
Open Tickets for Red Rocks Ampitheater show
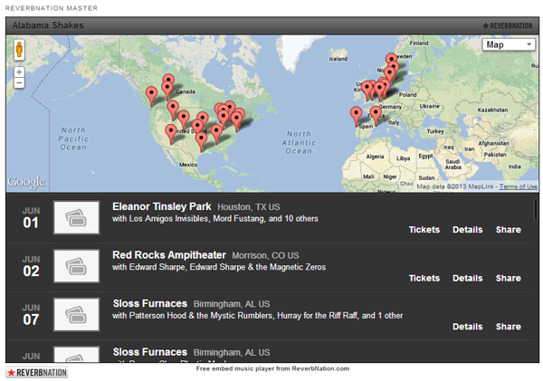424,279
